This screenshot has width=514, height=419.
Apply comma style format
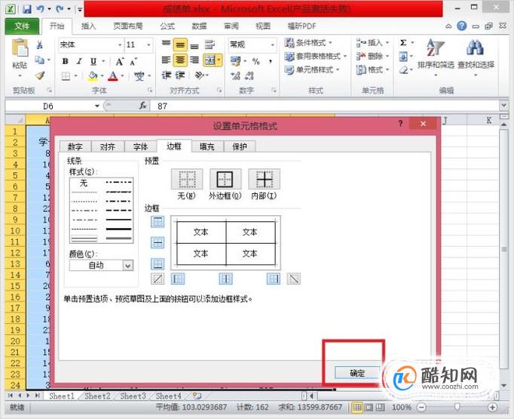coord(271,61)
